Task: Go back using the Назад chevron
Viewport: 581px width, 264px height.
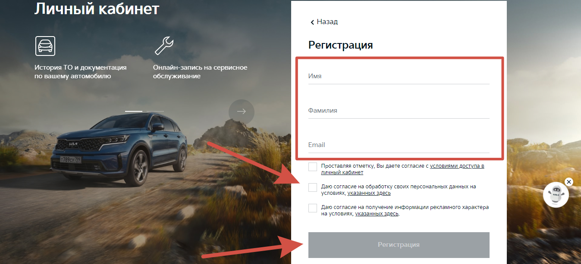Action: pos(323,21)
